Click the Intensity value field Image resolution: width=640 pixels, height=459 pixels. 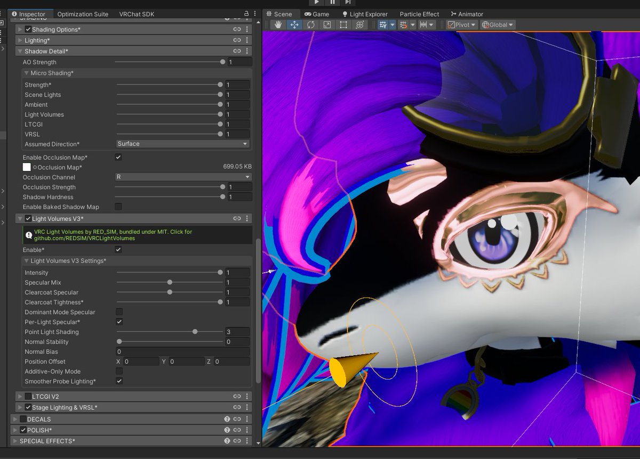(237, 273)
